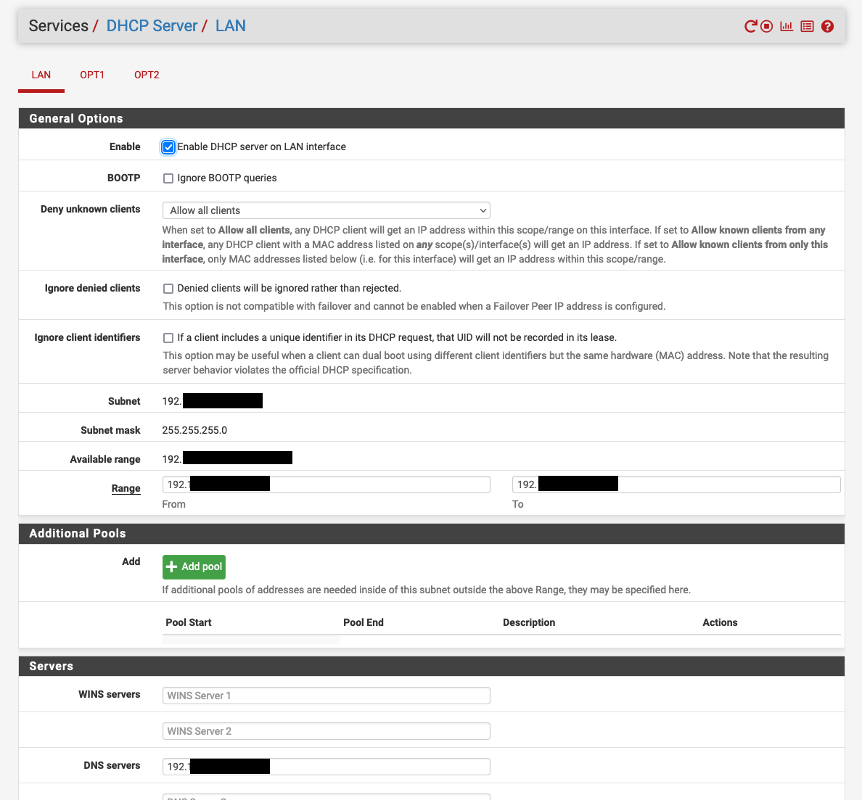
Task: Click the plus icon on Add pool
Action: point(171,566)
